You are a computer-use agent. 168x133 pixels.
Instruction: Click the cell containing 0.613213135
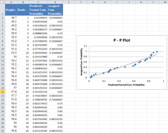(38, 72)
